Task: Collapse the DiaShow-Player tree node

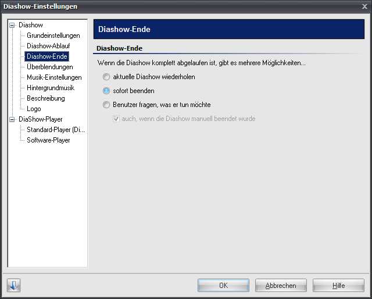Action: (12, 119)
